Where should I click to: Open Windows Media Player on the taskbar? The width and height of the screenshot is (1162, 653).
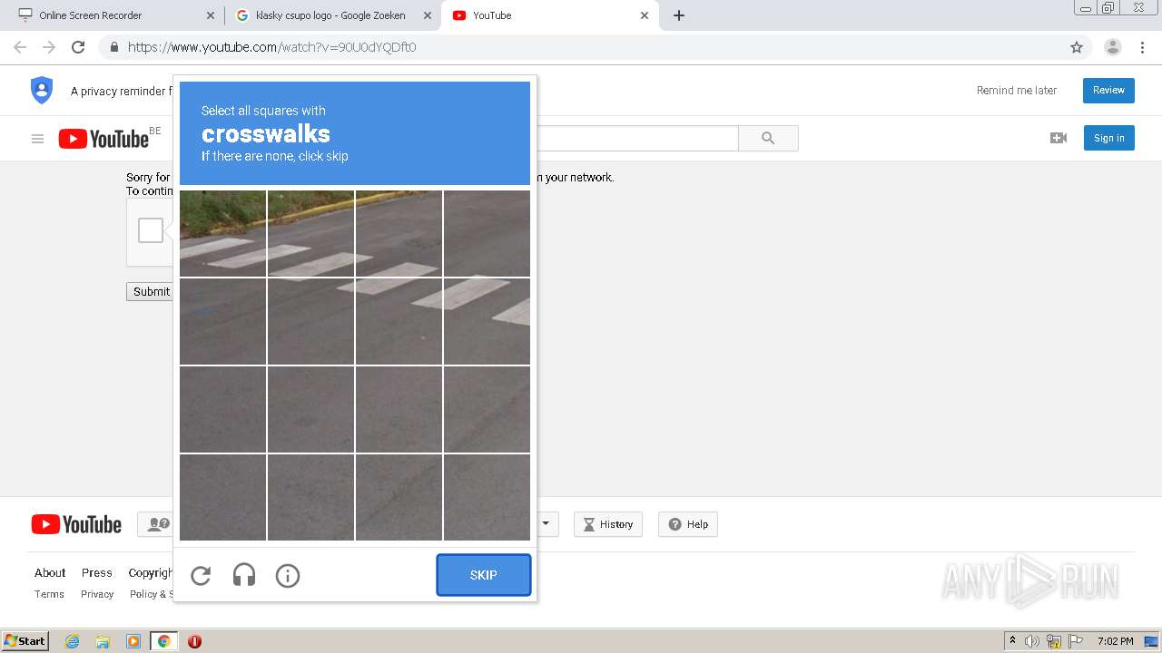133,641
